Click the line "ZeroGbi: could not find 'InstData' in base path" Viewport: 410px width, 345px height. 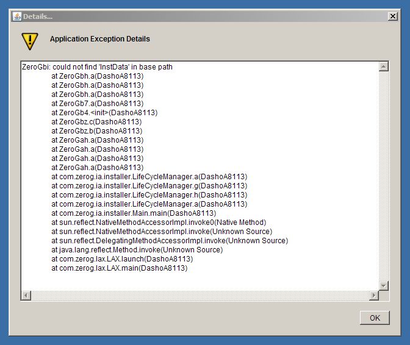tap(97, 67)
